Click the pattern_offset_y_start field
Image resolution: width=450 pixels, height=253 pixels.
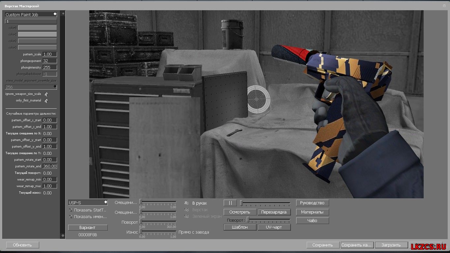click(x=50, y=140)
